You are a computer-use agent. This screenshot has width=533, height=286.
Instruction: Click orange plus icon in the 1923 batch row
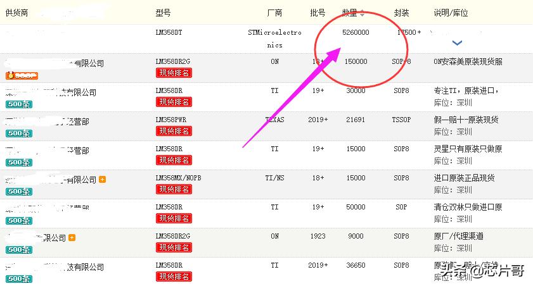pyautogui.click(x=72, y=238)
